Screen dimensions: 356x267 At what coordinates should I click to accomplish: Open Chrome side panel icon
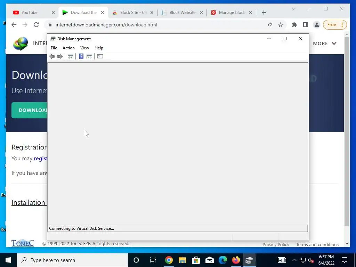coord(306,25)
